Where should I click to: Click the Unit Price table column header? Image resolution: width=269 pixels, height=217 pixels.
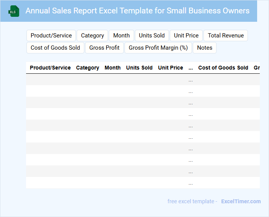click(x=171, y=68)
